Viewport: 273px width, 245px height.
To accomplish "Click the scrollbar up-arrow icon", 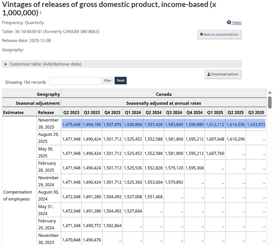I will [x=270, y=92].
